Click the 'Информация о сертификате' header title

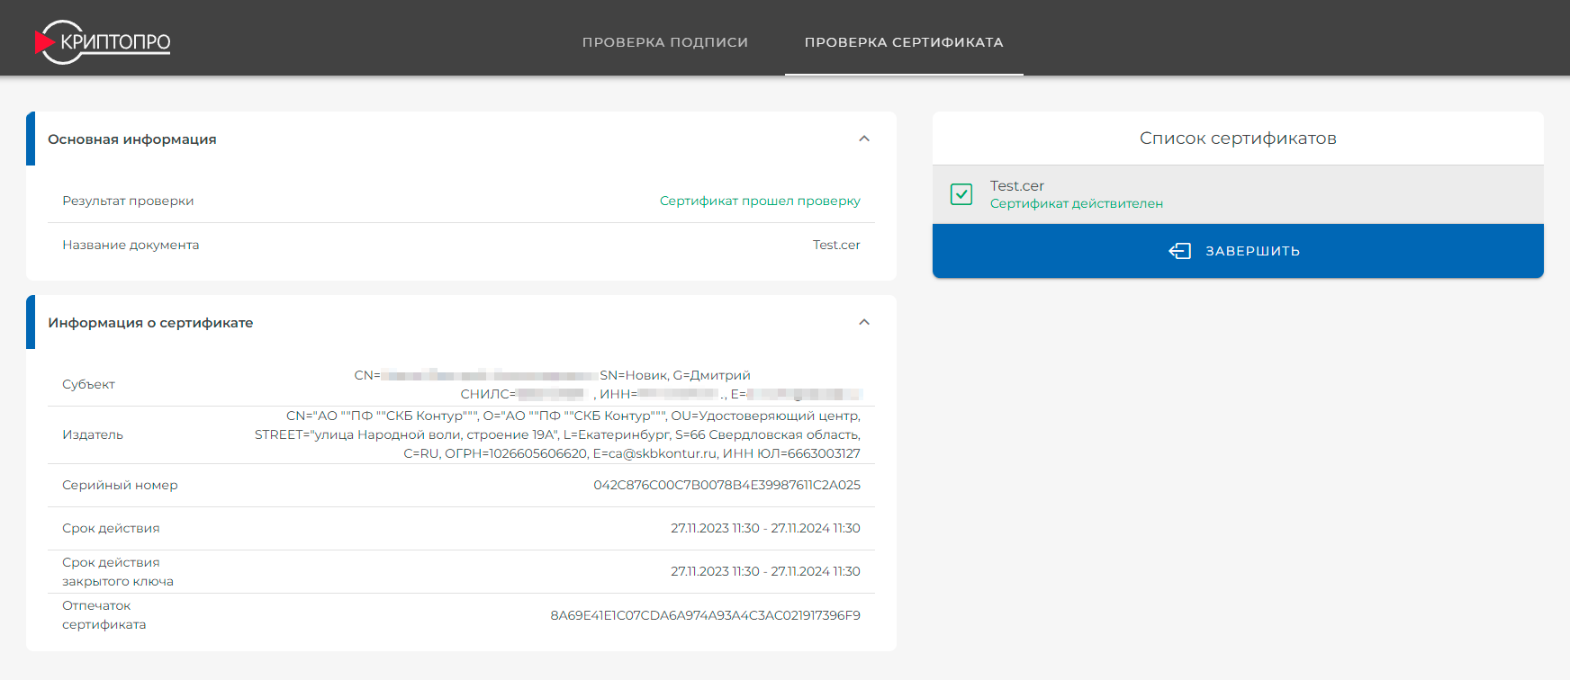[x=150, y=323]
